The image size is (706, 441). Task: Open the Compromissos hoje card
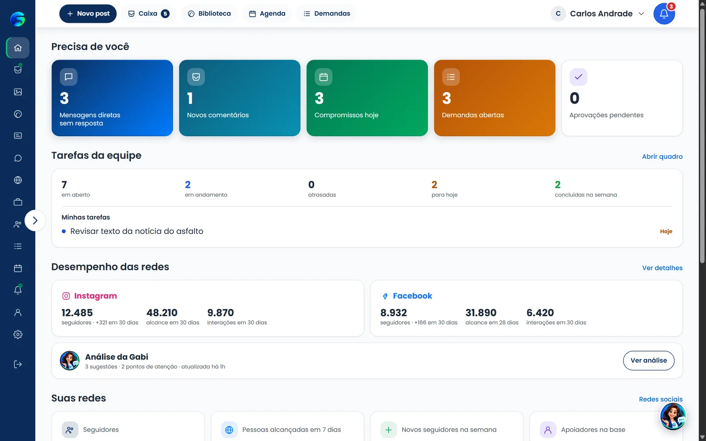367,98
